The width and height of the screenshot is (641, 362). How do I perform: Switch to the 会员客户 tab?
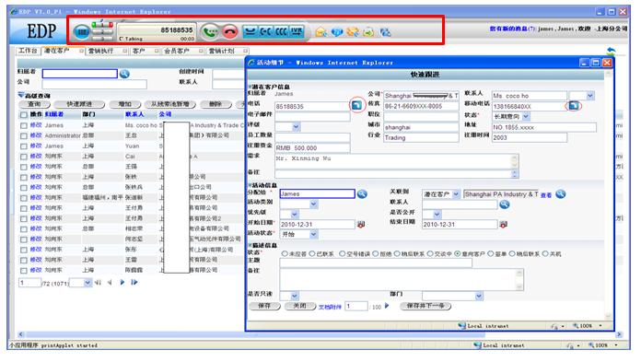tap(177, 51)
